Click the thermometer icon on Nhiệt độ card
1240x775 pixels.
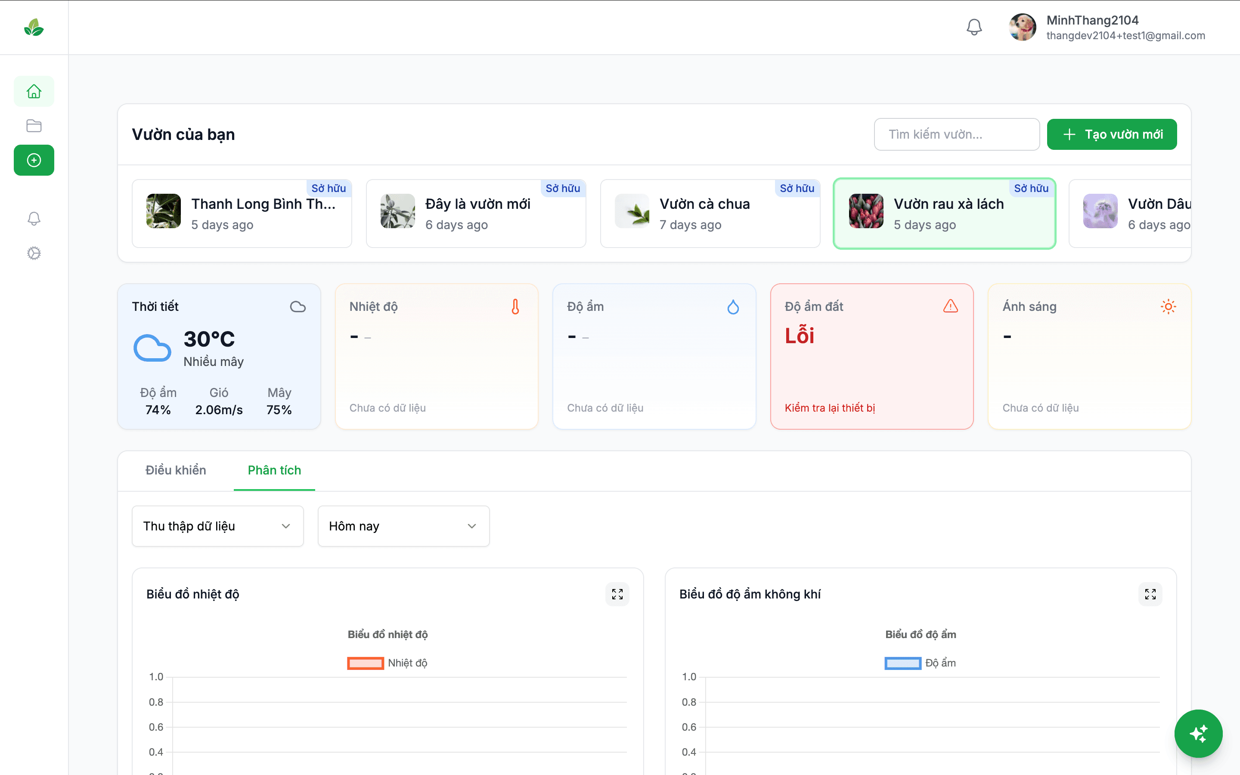[515, 307]
